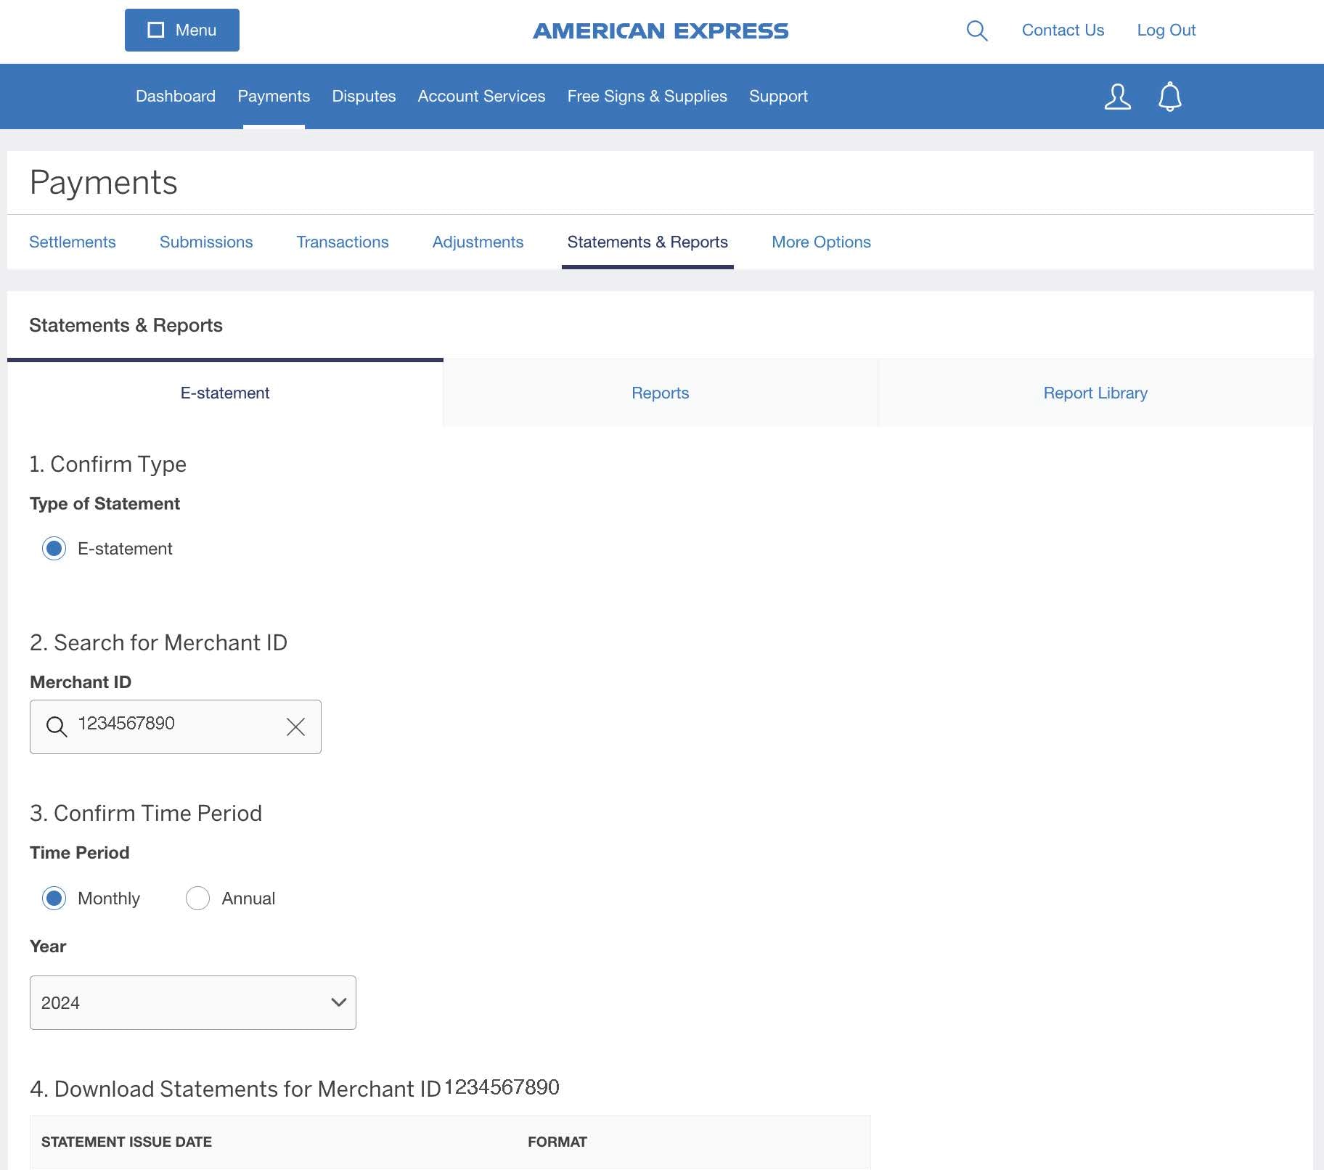The image size is (1324, 1170).
Task: Check notifications via the bell icon
Action: click(x=1169, y=96)
